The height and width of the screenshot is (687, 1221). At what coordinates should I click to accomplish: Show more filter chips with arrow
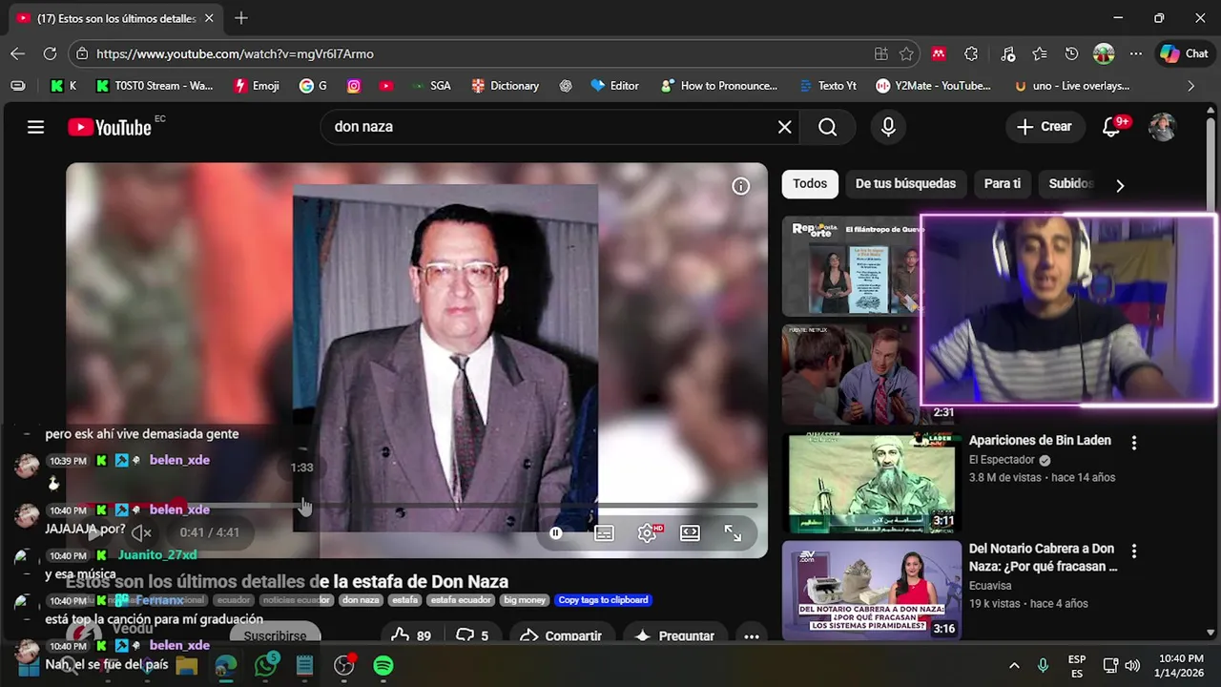(x=1120, y=185)
